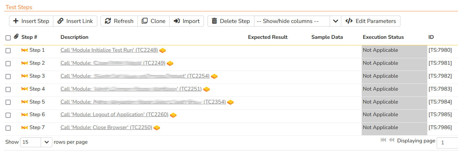458x155 pixels.
Task: Click the paperclip attachment column icon
Action: [x=16, y=37]
